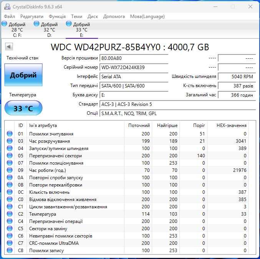Click the Поріг column header

(x=193, y=125)
